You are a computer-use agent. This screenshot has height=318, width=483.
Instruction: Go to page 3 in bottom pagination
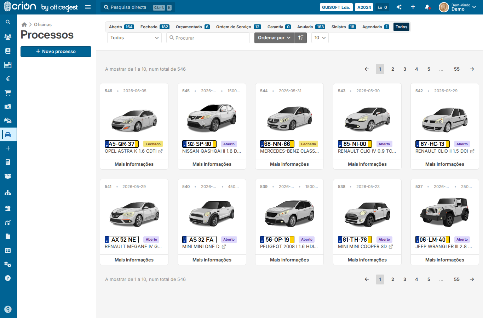tap(405, 279)
